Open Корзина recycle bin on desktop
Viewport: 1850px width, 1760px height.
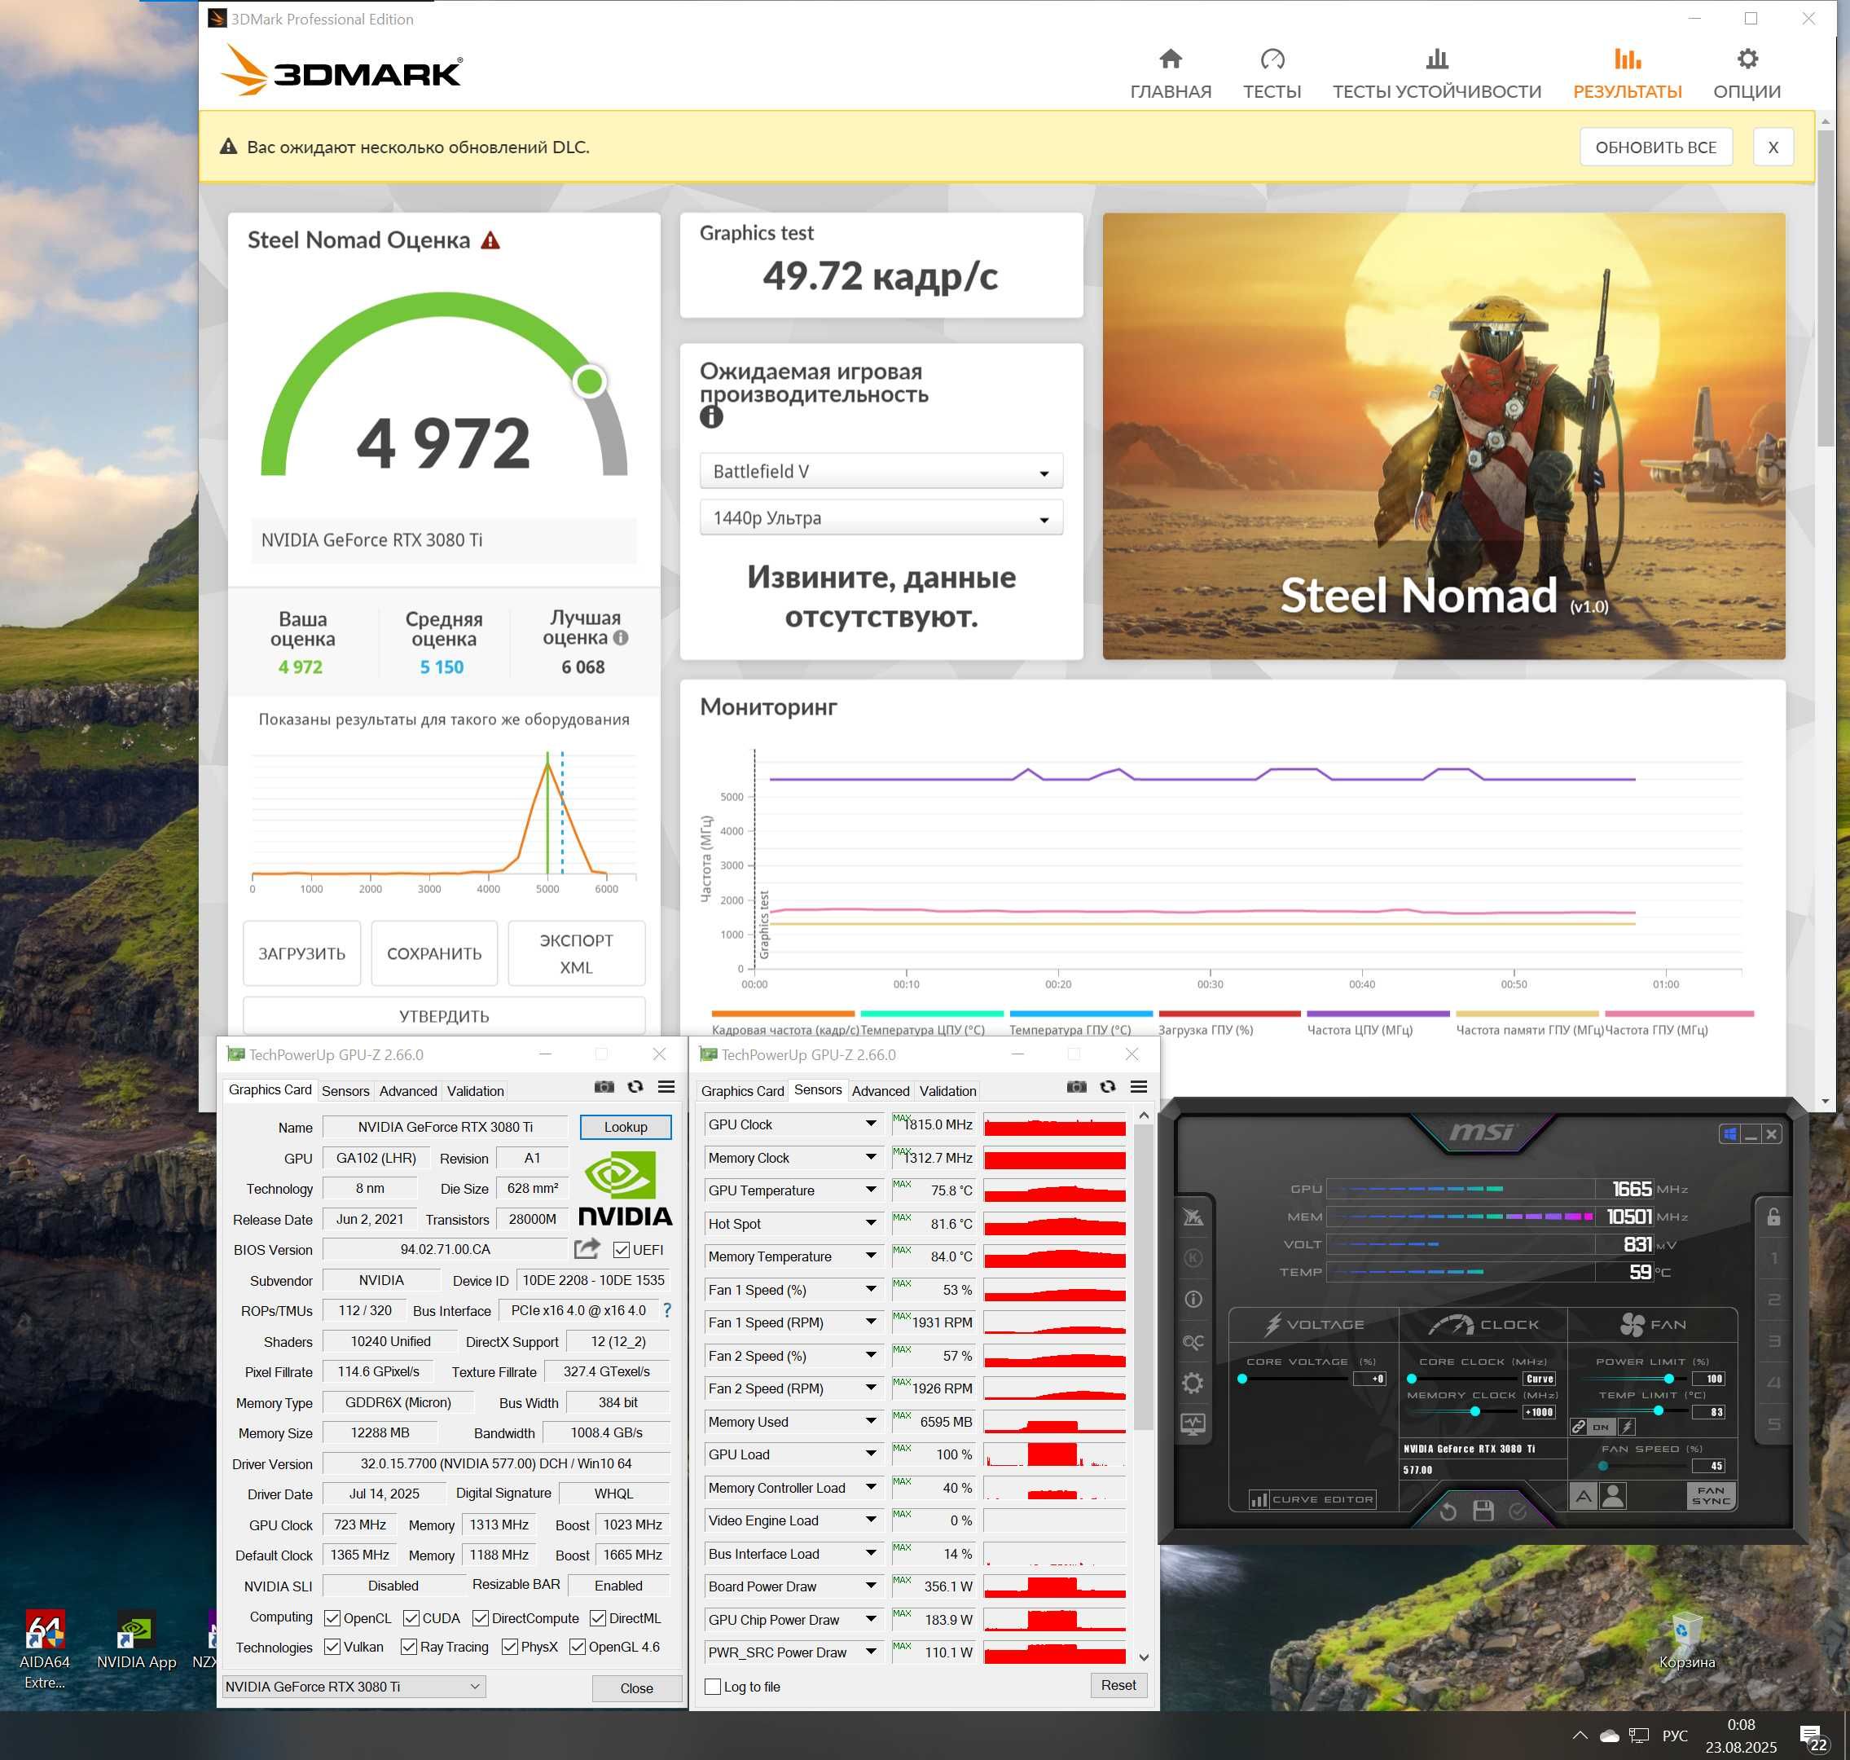coord(1685,1642)
